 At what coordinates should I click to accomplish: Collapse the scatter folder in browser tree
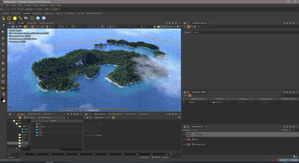[x=17, y=126]
